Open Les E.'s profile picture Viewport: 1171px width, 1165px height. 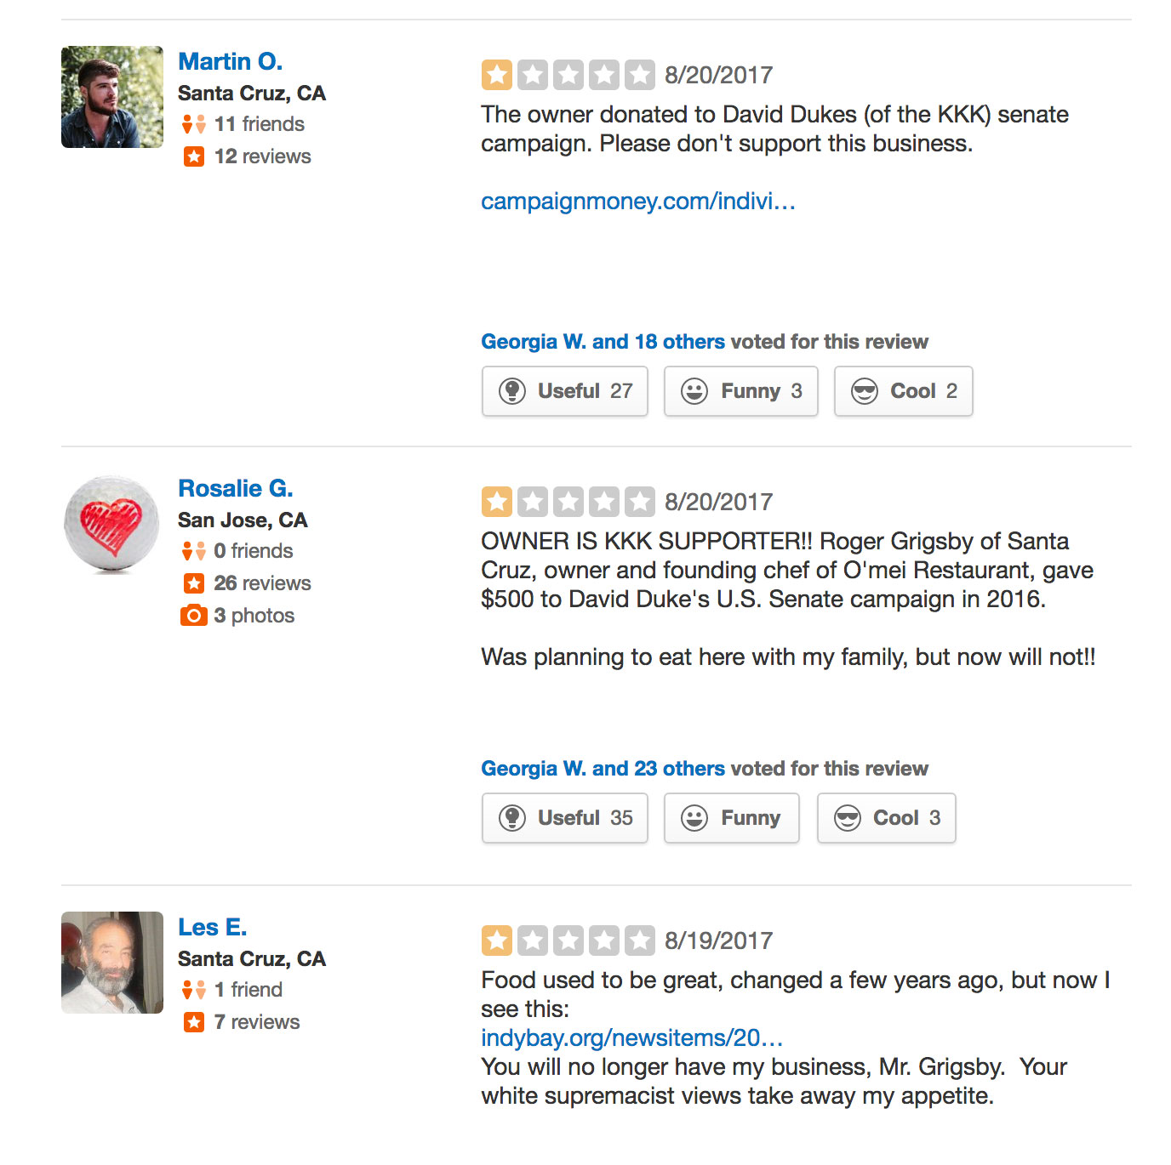point(111,963)
